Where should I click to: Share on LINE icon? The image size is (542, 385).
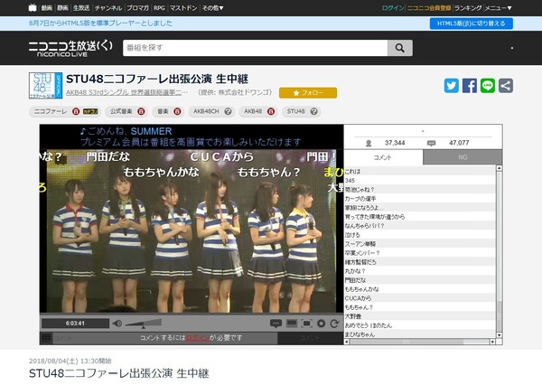(488, 86)
